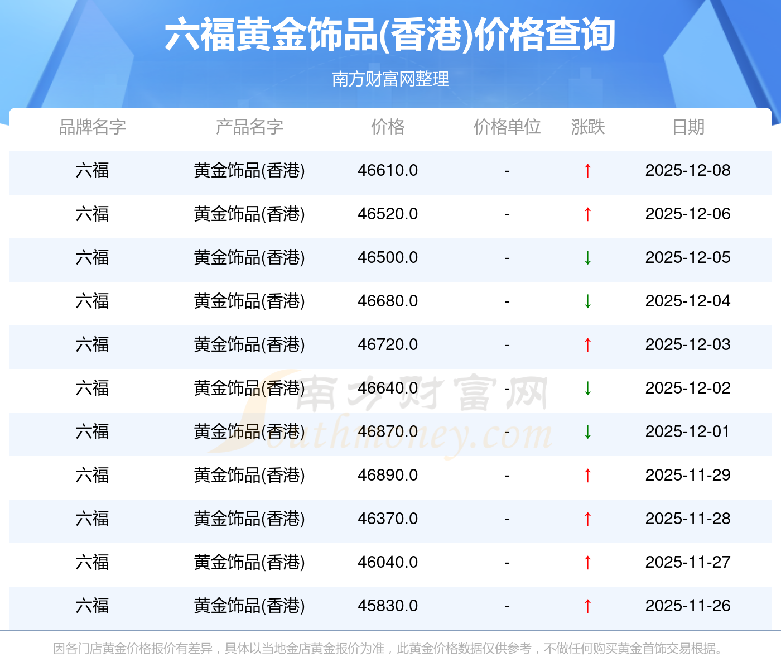Select the price 46370.0
This screenshot has width=781, height=657.
point(388,519)
